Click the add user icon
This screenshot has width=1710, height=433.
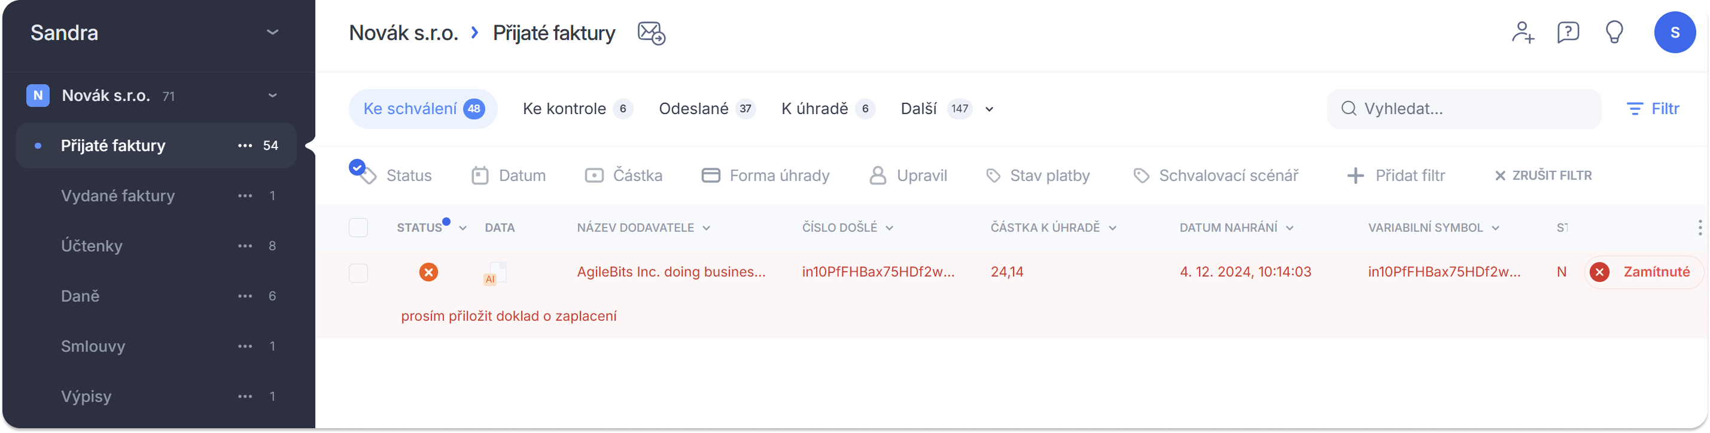pos(1522,32)
